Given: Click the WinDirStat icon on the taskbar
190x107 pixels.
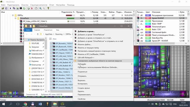Looking at the screenshot, I should 62,104.
